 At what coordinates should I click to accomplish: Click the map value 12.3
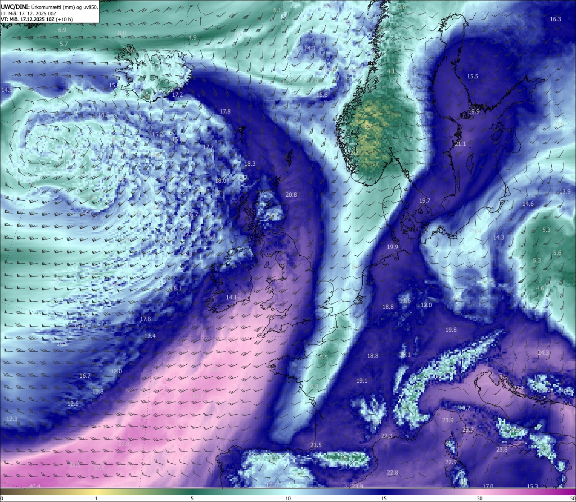click(x=12, y=419)
